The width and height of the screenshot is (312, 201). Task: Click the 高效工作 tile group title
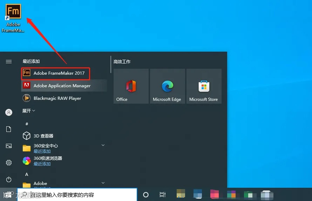click(x=122, y=61)
